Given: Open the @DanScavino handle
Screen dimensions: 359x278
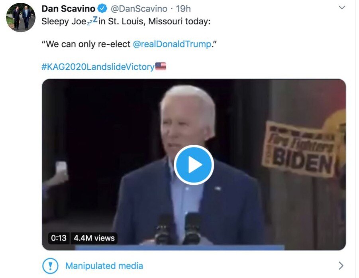Looking at the screenshot, I should point(139,9).
